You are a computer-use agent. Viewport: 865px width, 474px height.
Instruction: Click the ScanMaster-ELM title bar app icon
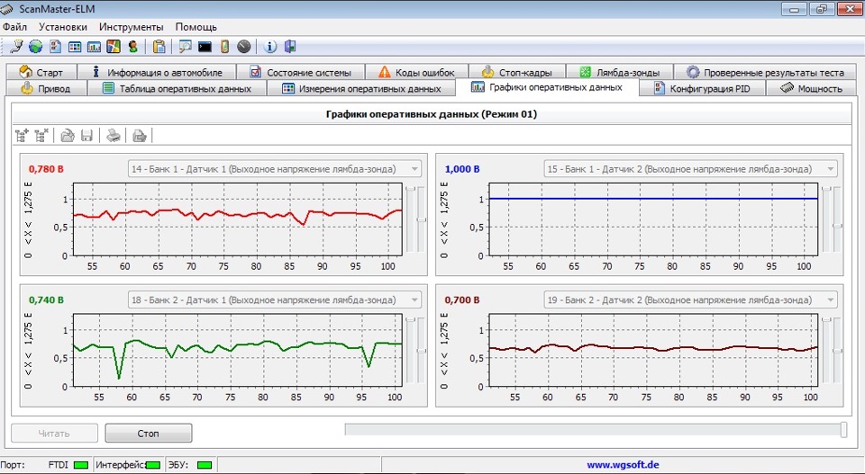pos(8,9)
